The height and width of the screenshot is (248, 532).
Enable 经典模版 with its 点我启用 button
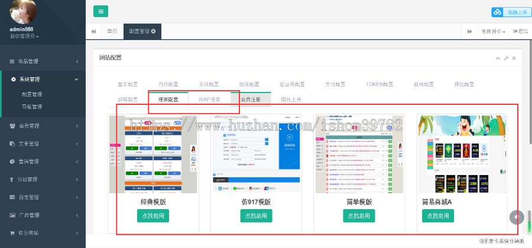[x=153, y=216]
